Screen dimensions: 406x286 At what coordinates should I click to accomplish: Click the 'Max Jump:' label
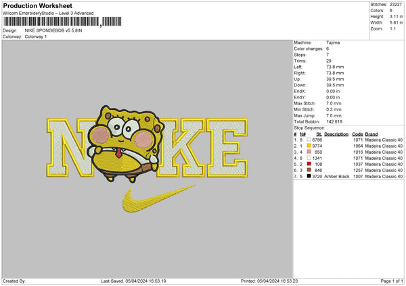(x=304, y=115)
